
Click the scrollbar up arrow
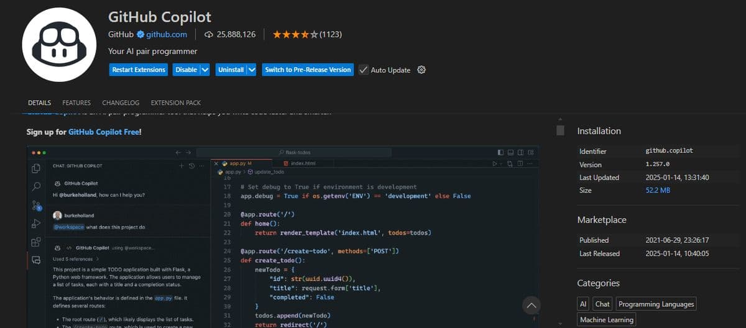(x=560, y=119)
